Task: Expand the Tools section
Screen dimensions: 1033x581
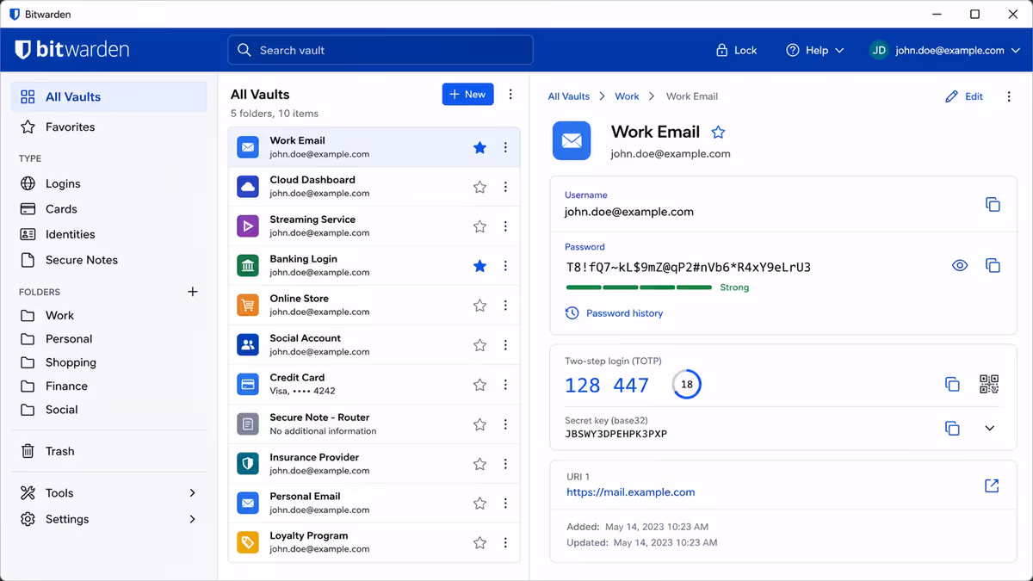Action: coord(192,493)
